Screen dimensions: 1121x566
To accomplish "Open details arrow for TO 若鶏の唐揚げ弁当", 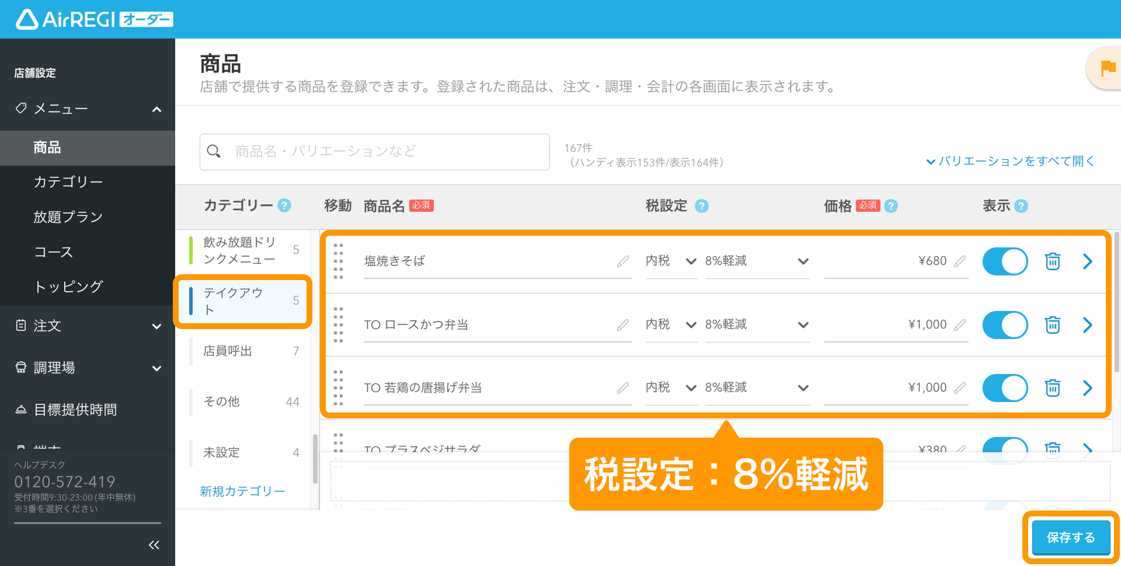I will tap(1087, 388).
